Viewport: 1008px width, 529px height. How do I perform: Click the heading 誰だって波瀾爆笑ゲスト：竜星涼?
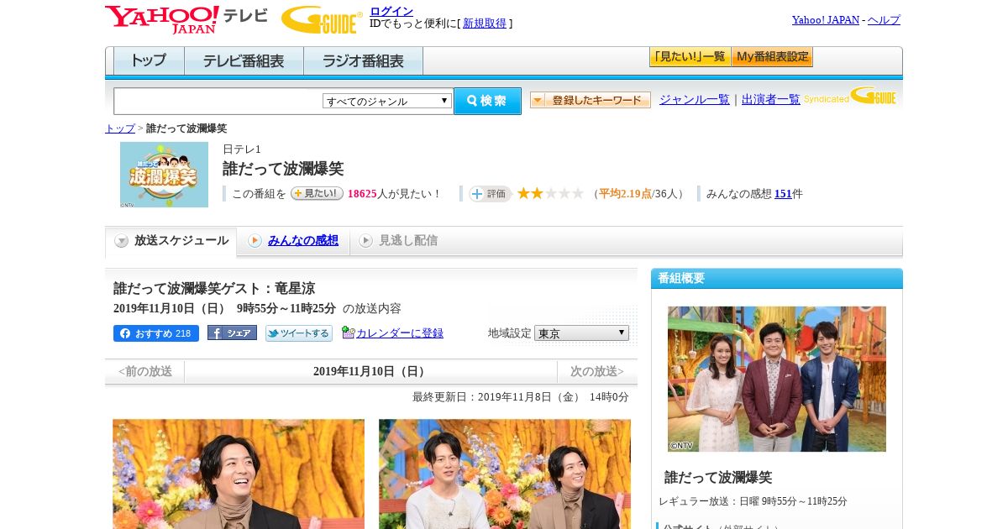pos(214,288)
